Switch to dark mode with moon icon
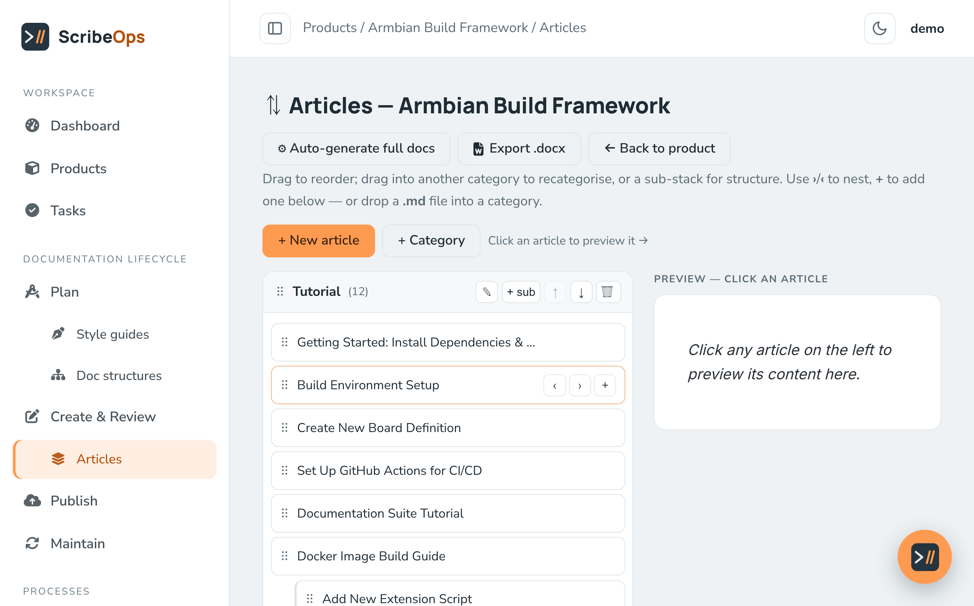 tap(880, 29)
